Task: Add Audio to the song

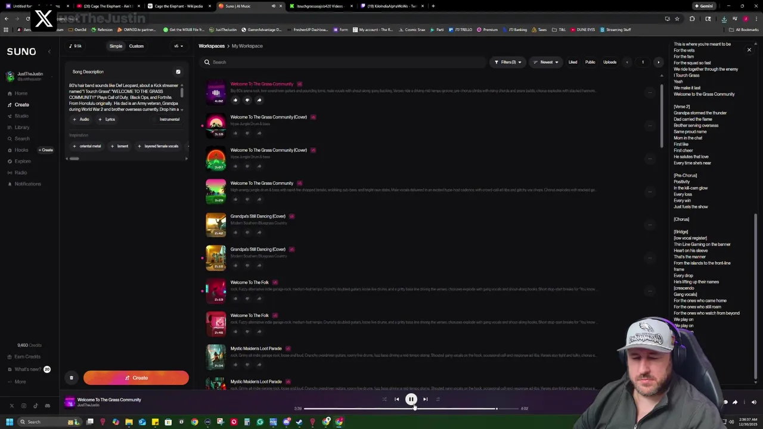Action: click(x=81, y=119)
